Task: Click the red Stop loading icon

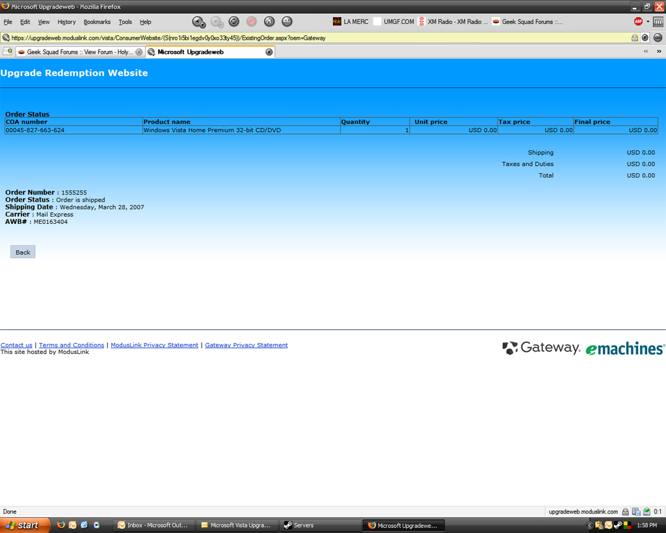Action: coord(252,21)
